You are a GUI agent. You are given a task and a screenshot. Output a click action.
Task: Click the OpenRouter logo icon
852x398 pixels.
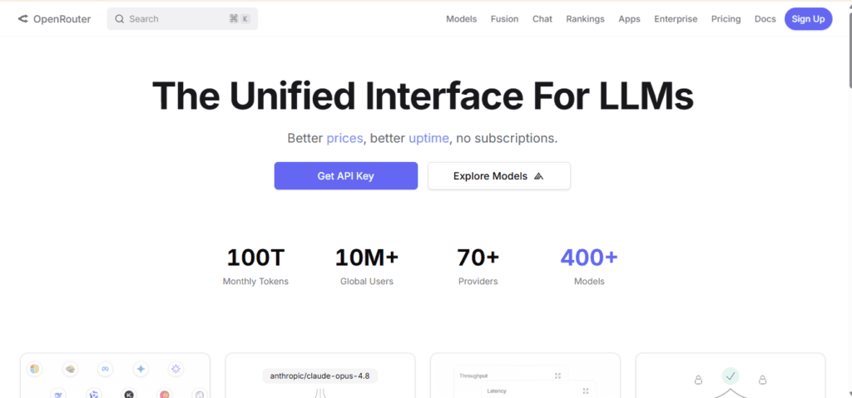pos(22,19)
